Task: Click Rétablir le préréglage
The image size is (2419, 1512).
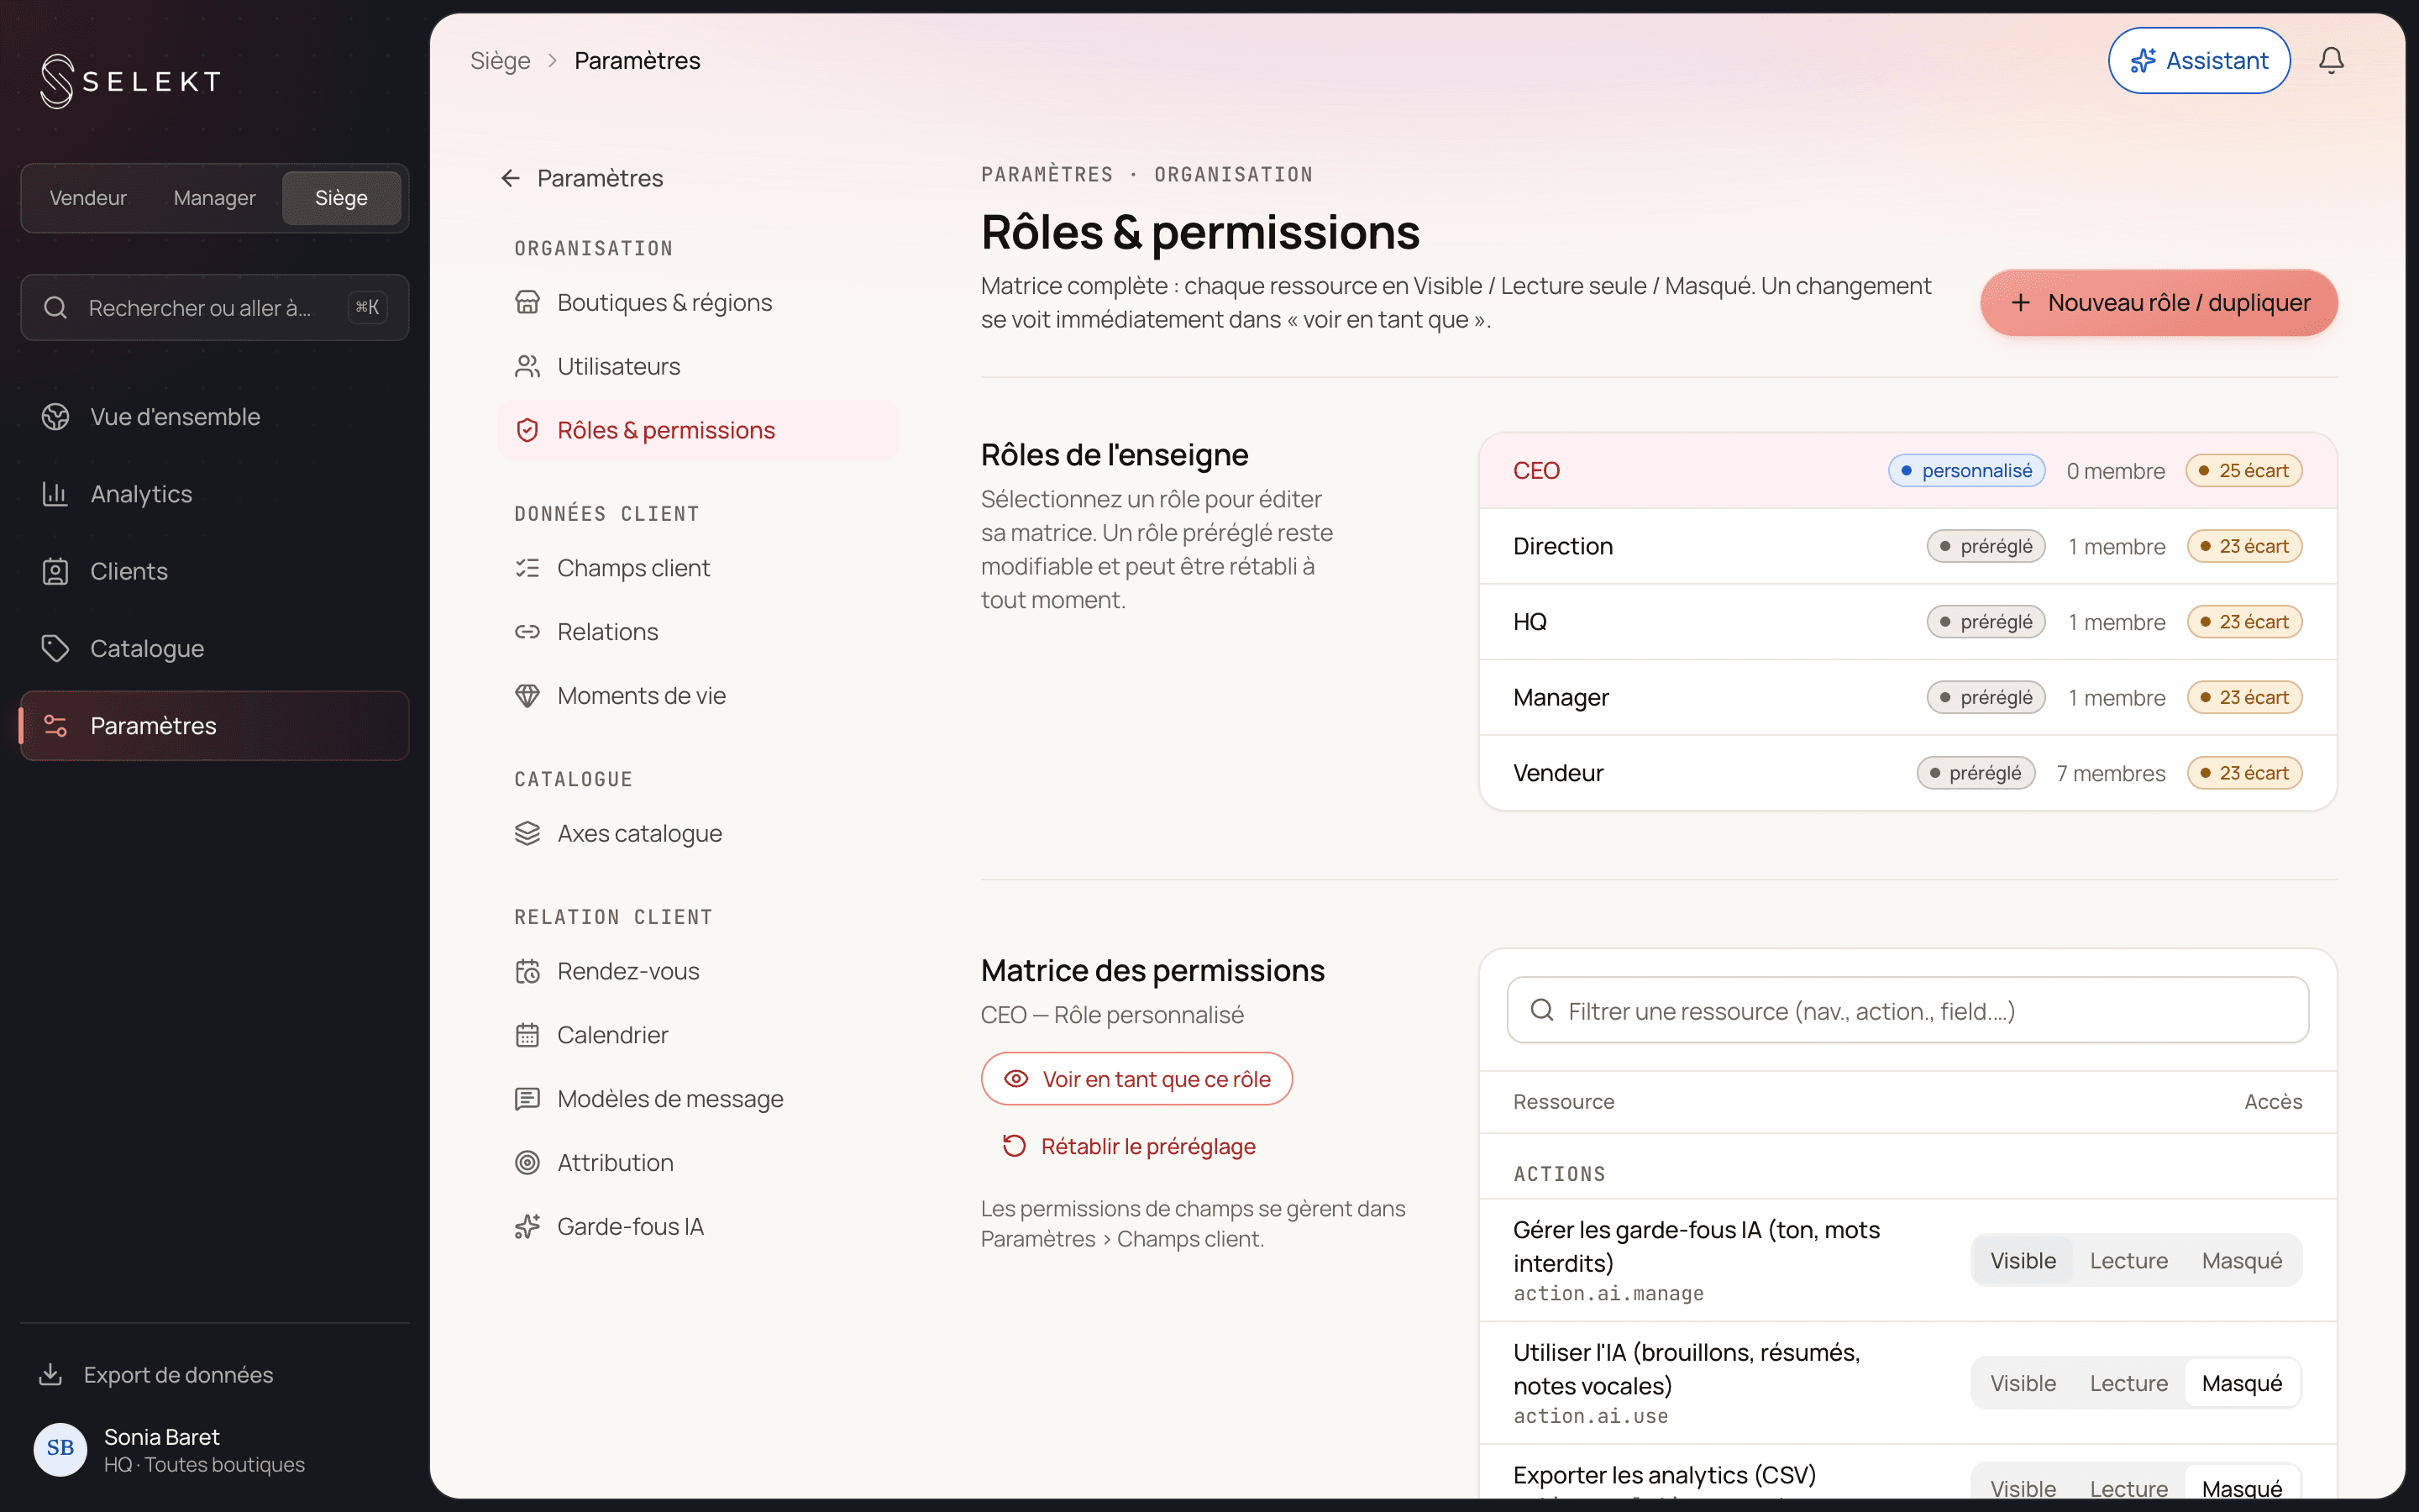Action: [1130, 1146]
